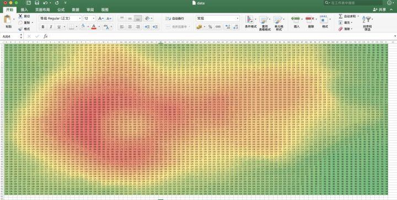Activate the Format Painter brush icon
This screenshot has width=397, height=200.
[x=21, y=29]
